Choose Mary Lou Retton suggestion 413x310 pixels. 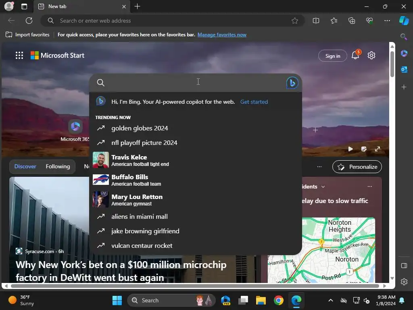[x=196, y=199]
